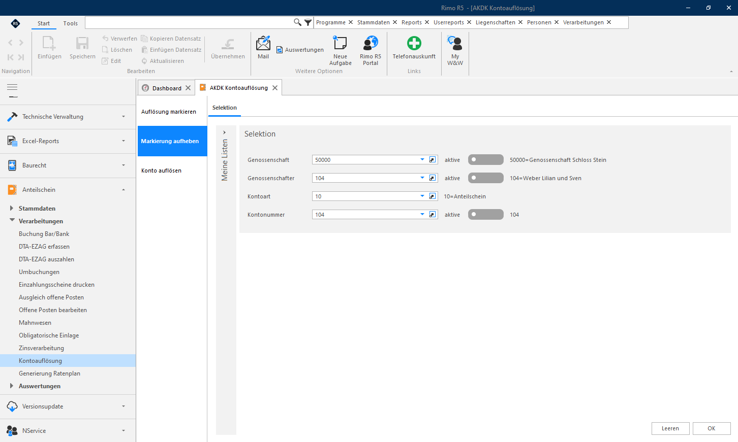
Task: Expand the Meine Listen side panel
Action: tap(225, 133)
